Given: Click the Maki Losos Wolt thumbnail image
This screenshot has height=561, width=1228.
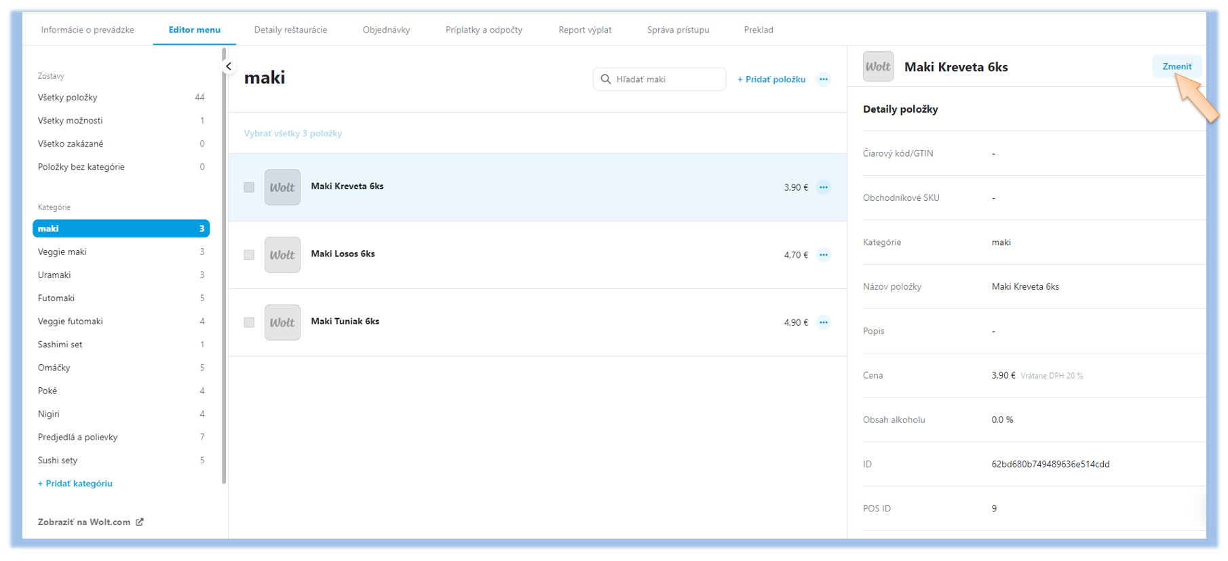Looking at the screenshot, I should (x=282, y=255).
